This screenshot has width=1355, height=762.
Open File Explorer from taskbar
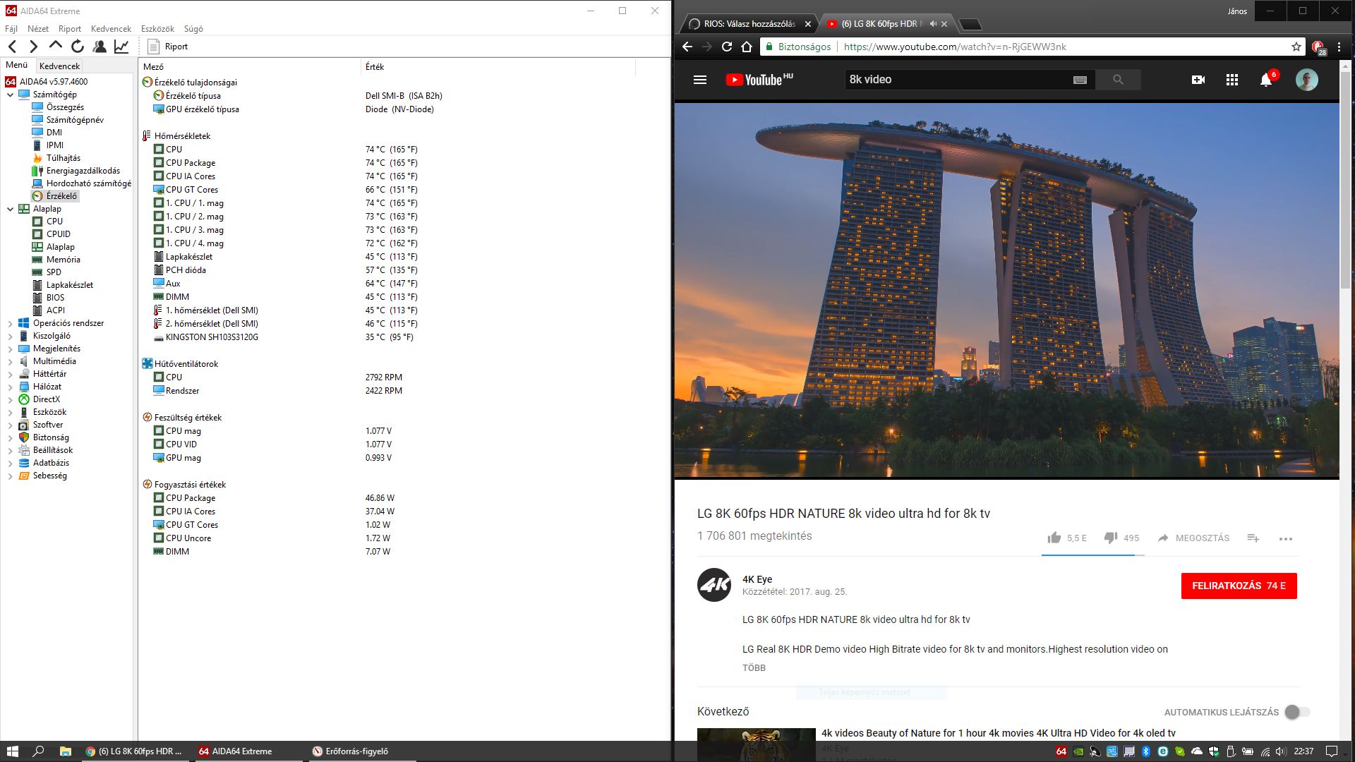pyautogui.click(x=65, y=751)
